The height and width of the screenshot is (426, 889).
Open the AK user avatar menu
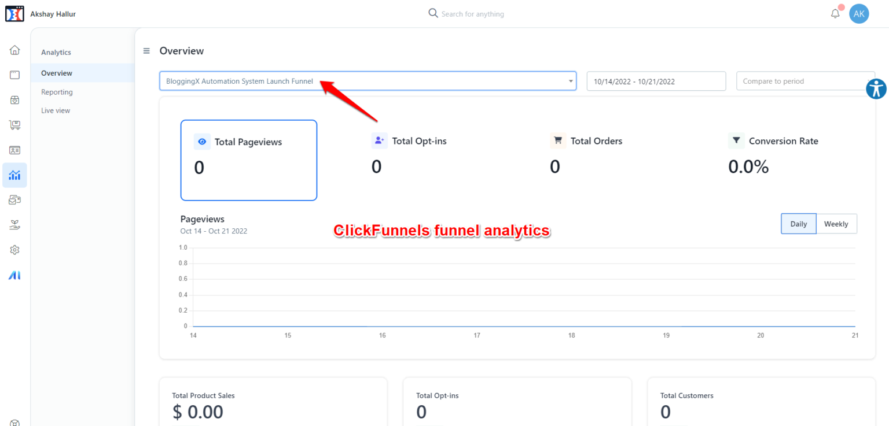pos(859,14)
